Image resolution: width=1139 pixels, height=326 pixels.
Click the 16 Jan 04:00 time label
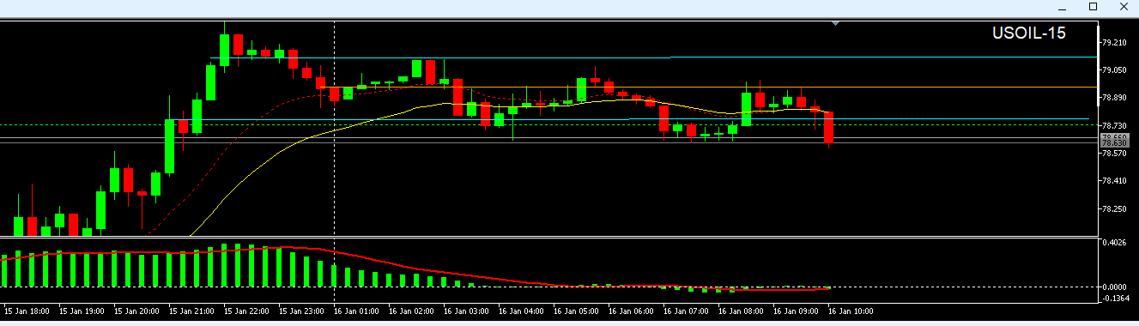(x=521, y=311)
